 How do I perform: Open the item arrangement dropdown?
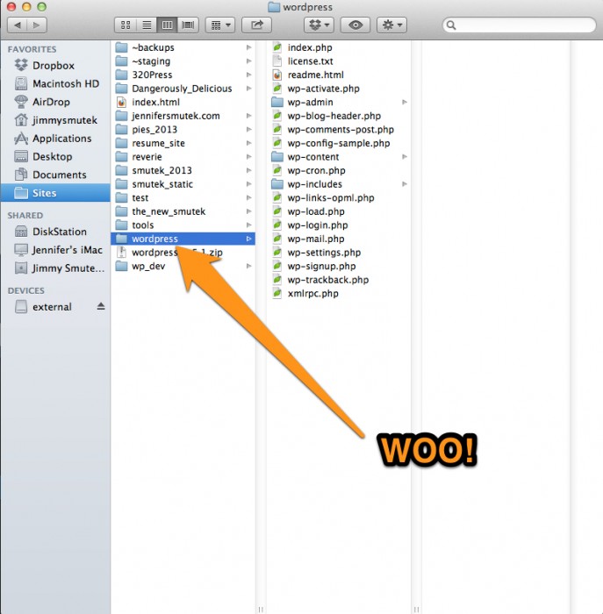pyautogui.click(x=220, y=25)
